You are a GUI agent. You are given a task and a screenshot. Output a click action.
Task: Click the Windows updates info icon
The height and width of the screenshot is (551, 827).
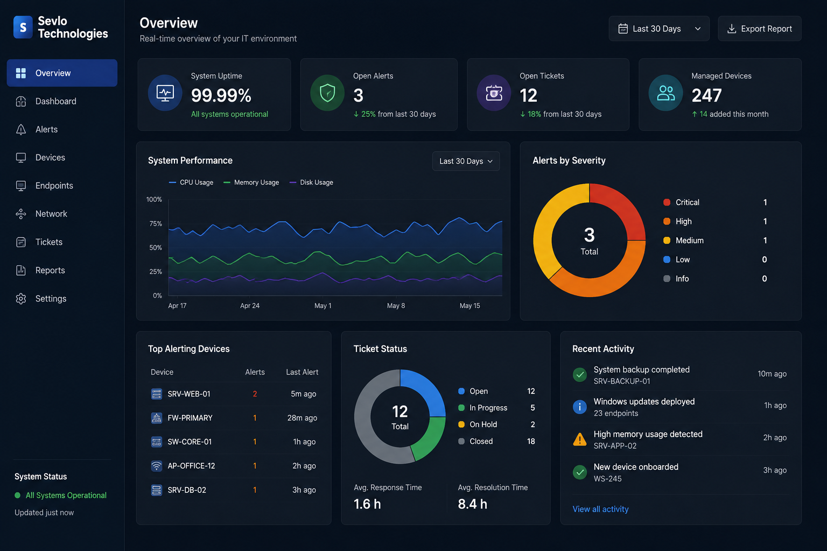pyautogui.click(x=580, y=407)
